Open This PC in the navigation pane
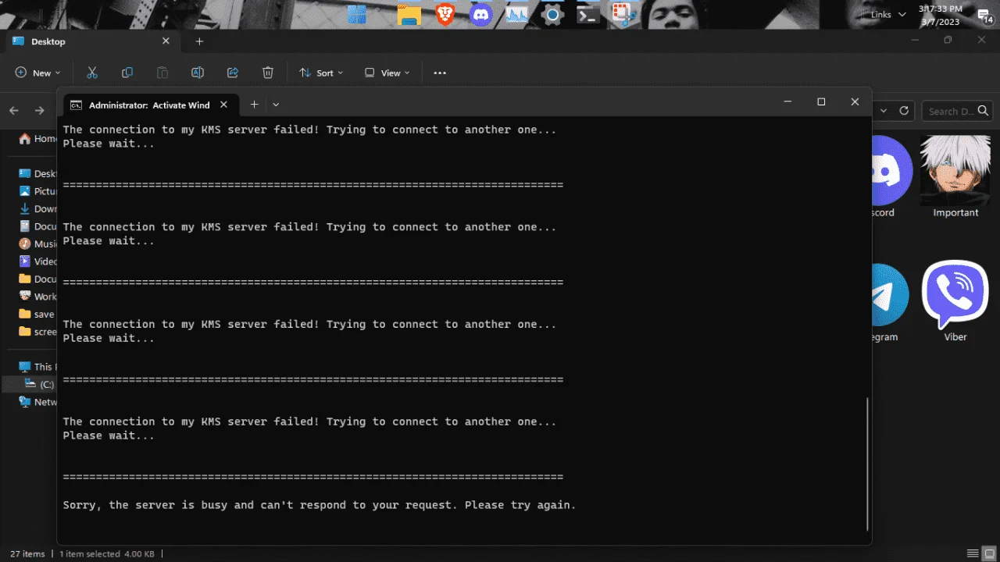This screenshot has height=562, width=1000. (37, 367)
